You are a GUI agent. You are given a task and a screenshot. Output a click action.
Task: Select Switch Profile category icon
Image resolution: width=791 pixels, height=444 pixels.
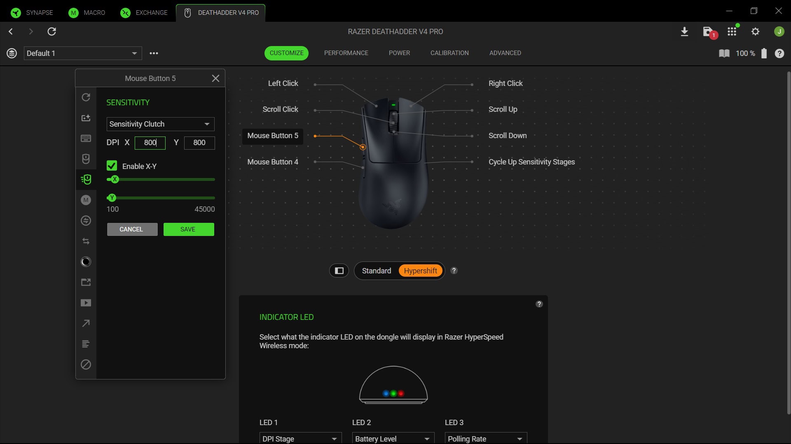coord(86,241)
